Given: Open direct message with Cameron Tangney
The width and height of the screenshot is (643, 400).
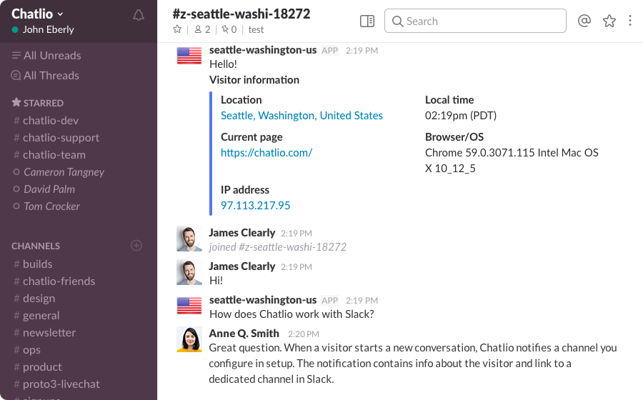Looking at the screenshot, I should coord(59,172).
